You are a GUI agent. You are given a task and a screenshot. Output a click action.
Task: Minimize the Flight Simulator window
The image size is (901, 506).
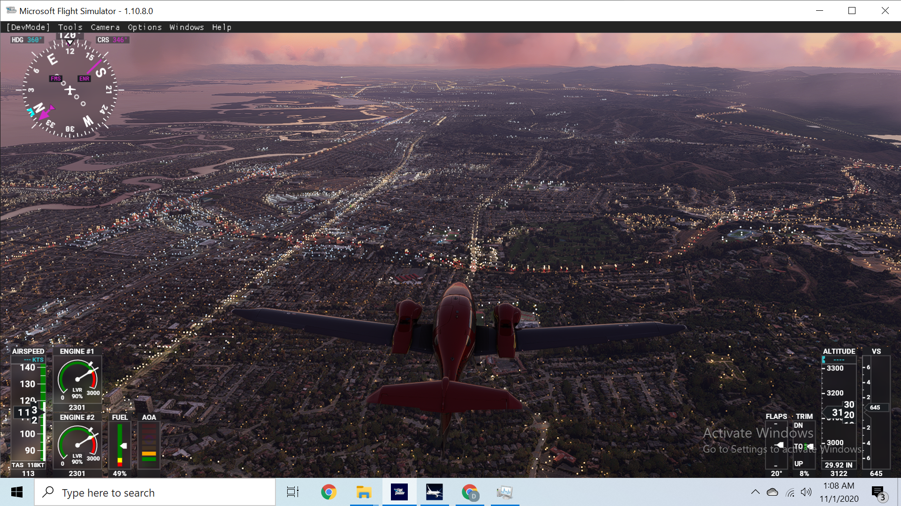[819, 11]
